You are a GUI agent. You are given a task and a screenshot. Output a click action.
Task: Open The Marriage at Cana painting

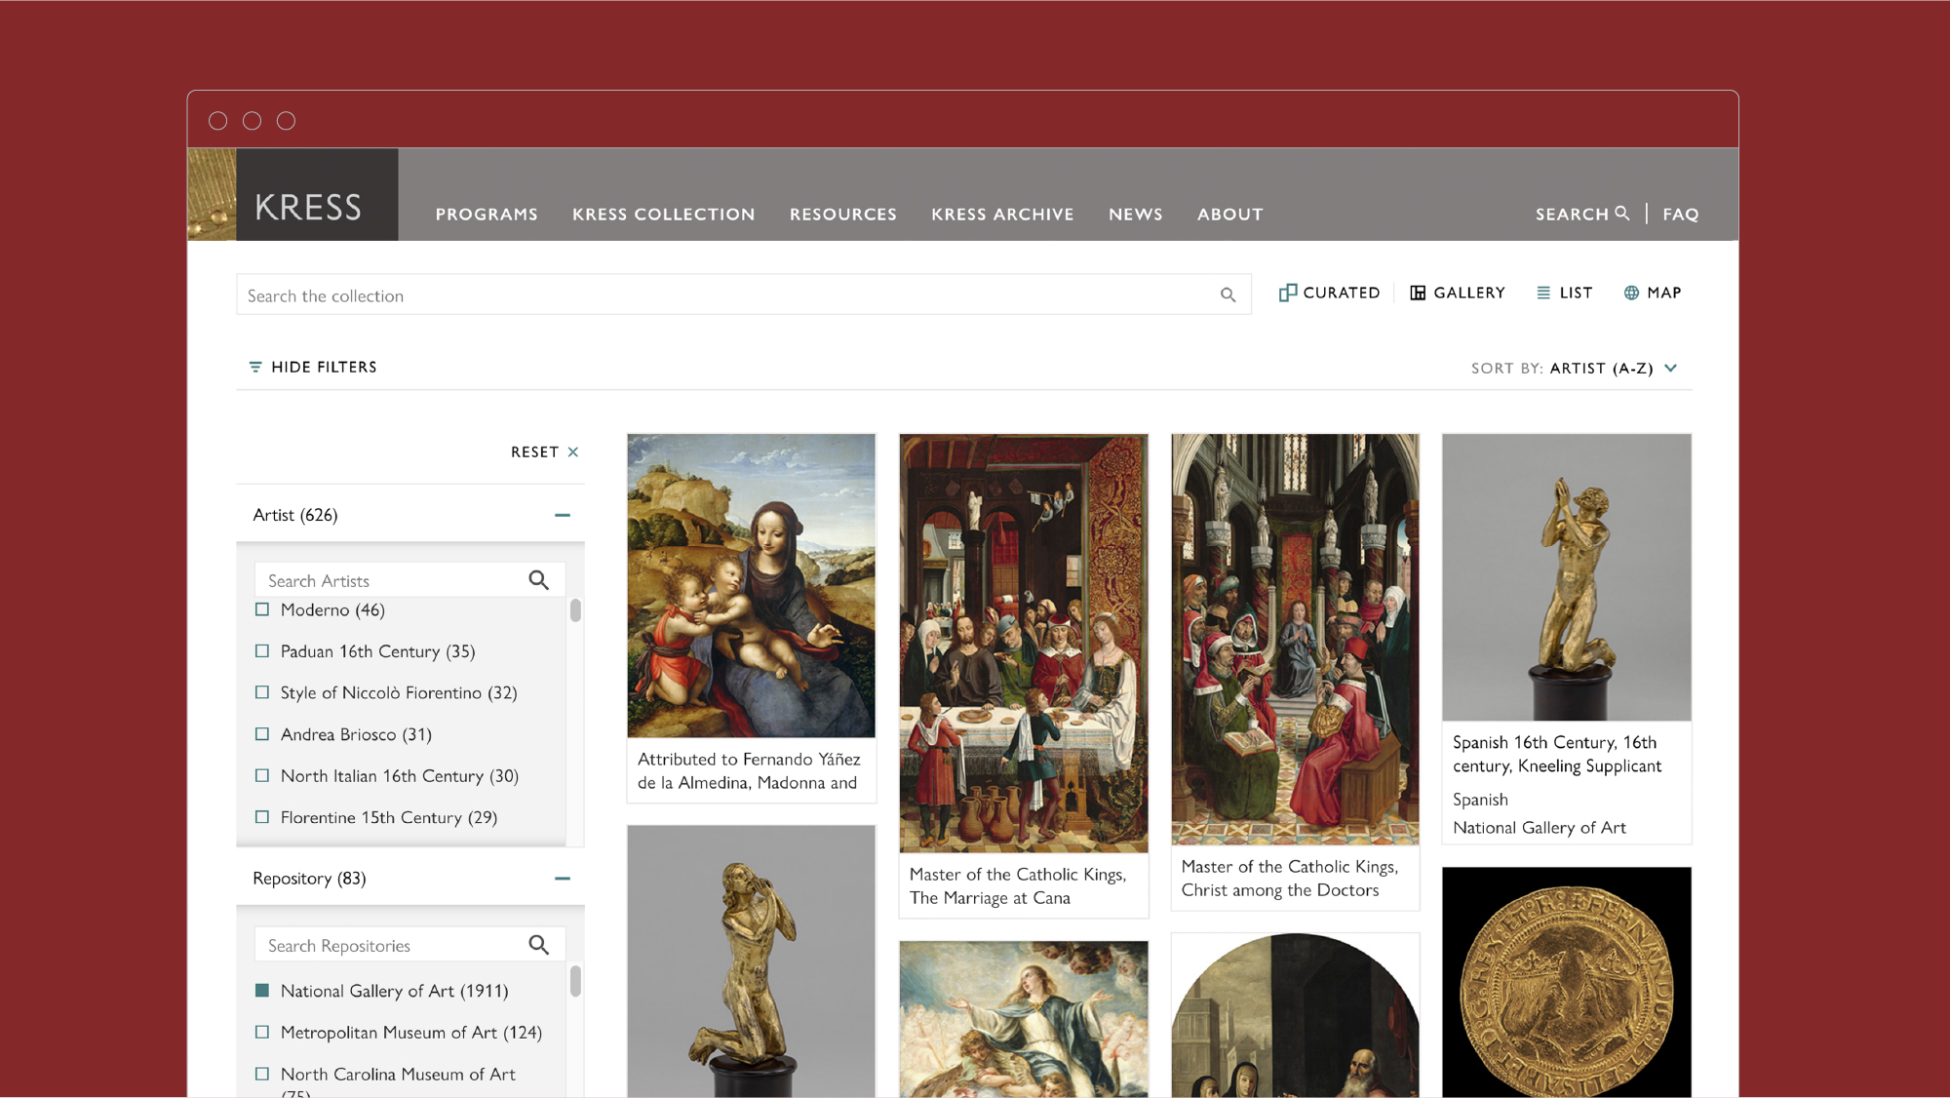click(1023, 643)
